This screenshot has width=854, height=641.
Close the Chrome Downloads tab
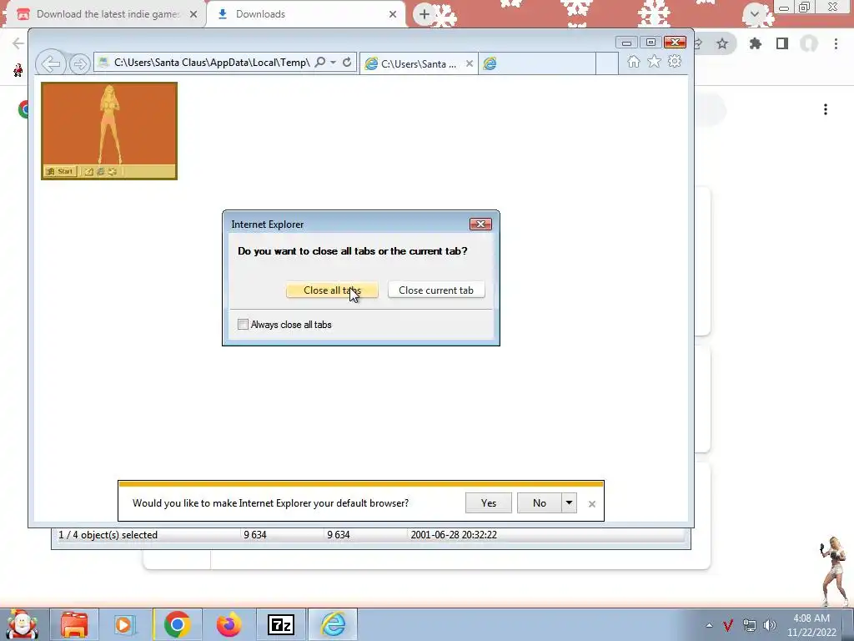393,14
